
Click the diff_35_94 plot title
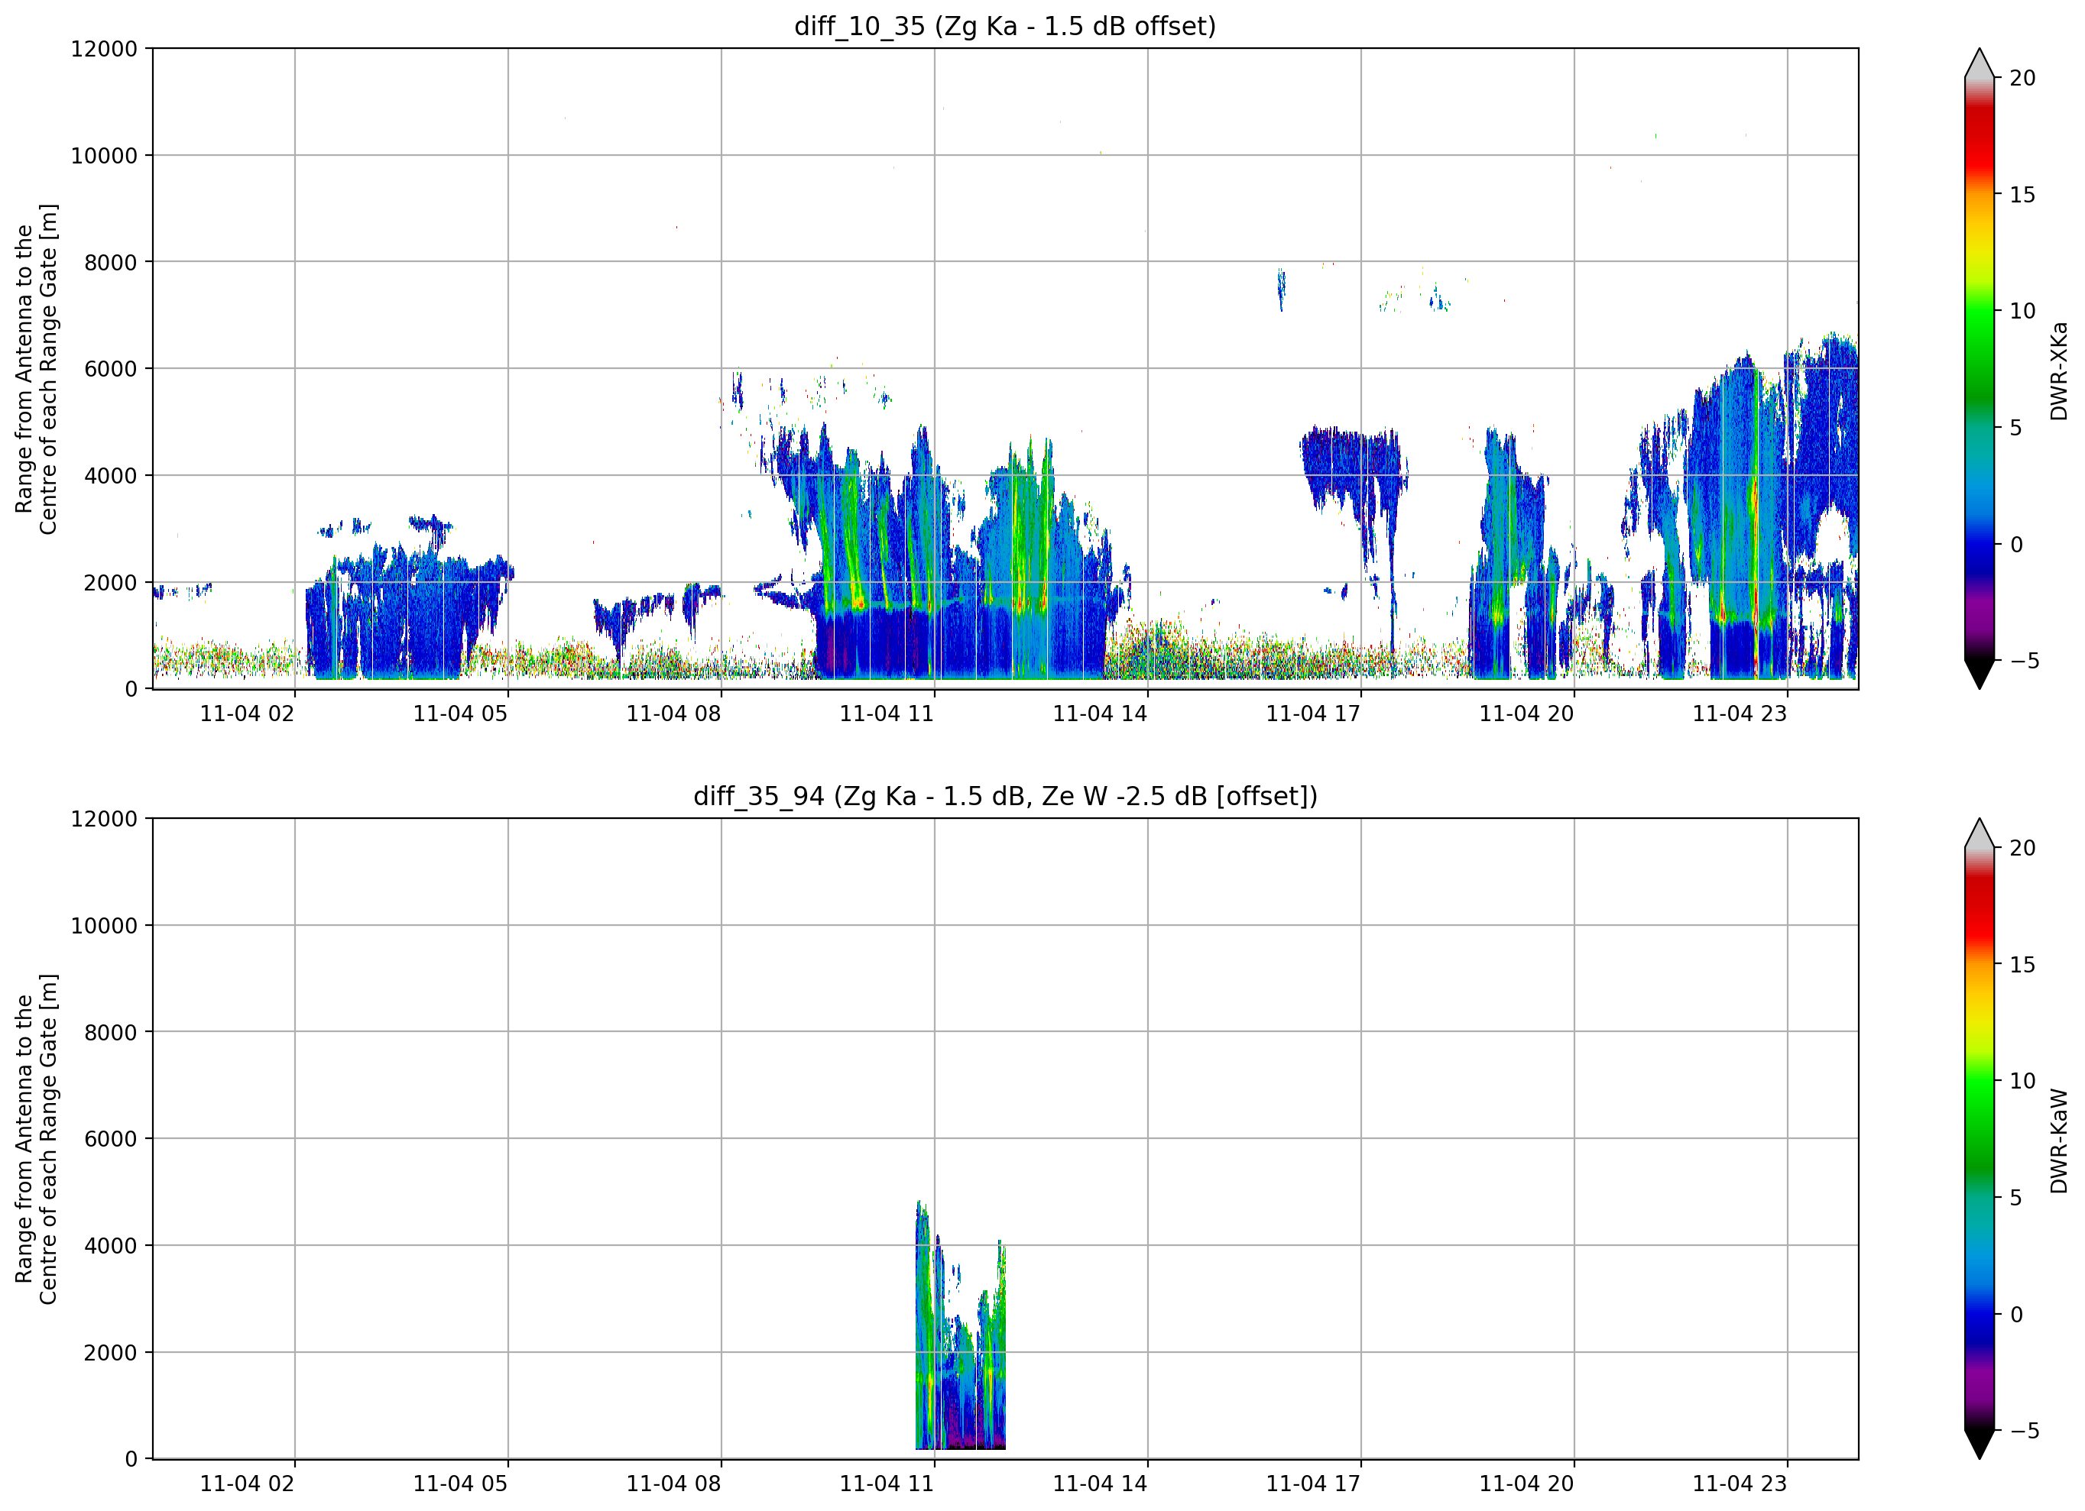click(x=1005, y=796)
